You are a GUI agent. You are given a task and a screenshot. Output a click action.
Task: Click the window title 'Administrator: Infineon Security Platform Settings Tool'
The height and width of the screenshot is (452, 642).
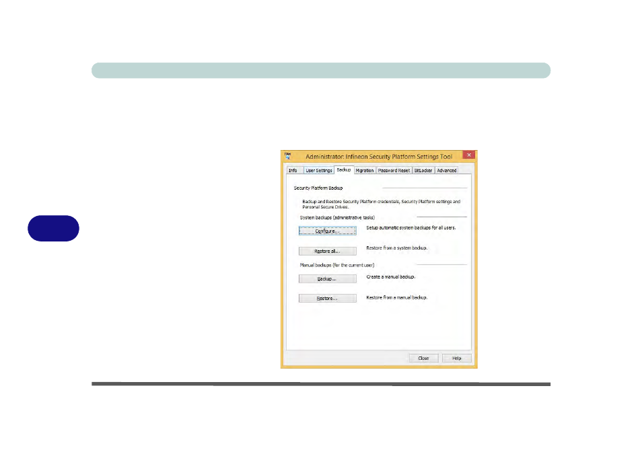point(379,157)
